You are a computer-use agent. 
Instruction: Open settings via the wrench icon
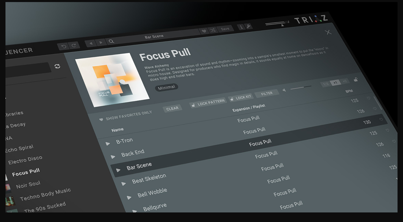[249, 26]
